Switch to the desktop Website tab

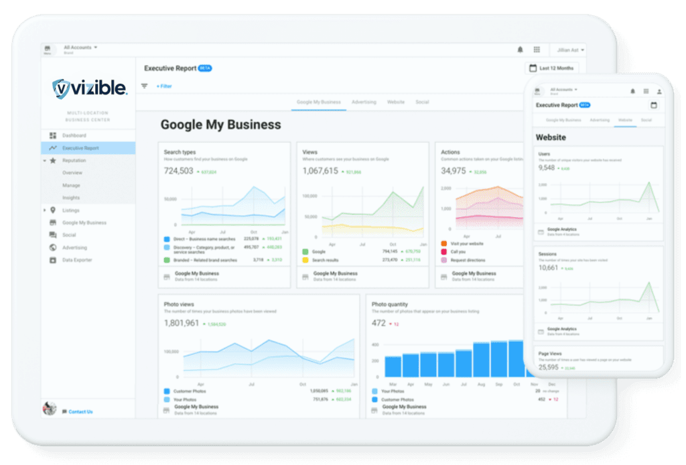pos(396,103)
